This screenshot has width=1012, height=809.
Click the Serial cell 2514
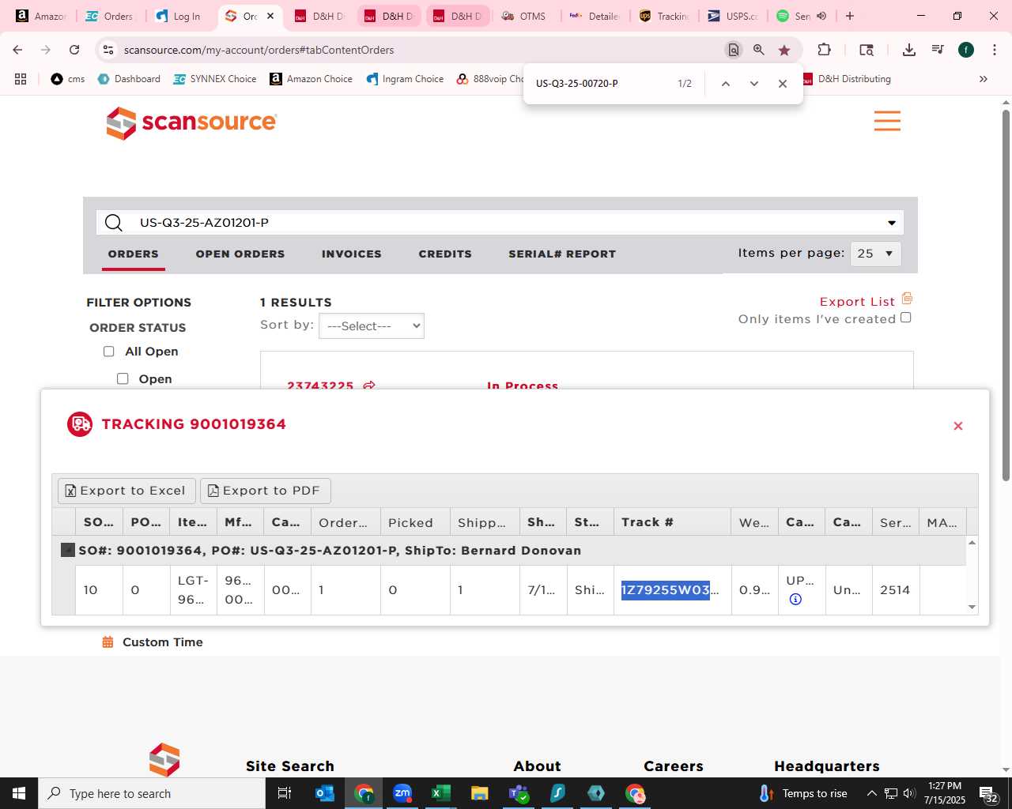click(896, 590)
